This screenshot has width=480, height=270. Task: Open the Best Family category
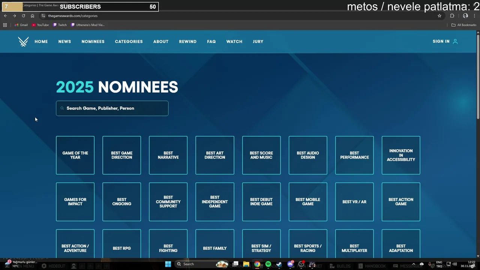click(215, 244)
